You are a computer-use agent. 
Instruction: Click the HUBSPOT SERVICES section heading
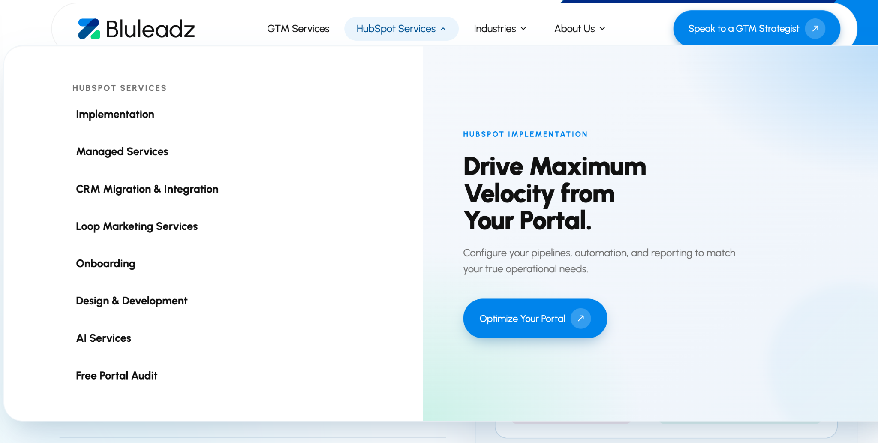[120, 88]
